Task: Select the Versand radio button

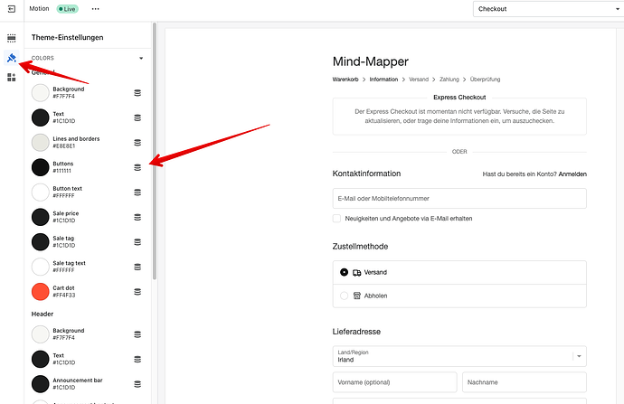Action: pyautogui.click(x=345, y=272)
